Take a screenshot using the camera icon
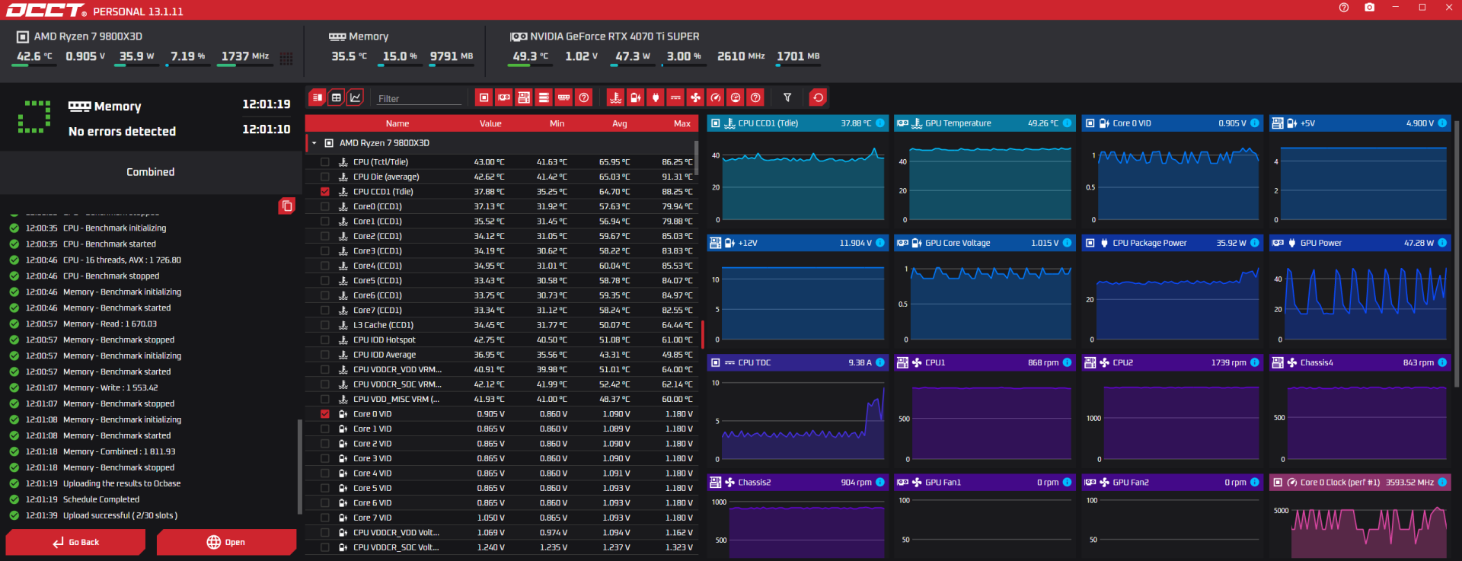Screen dimensions: 1462x561 pyautogui.click(x=1369, y=8)
